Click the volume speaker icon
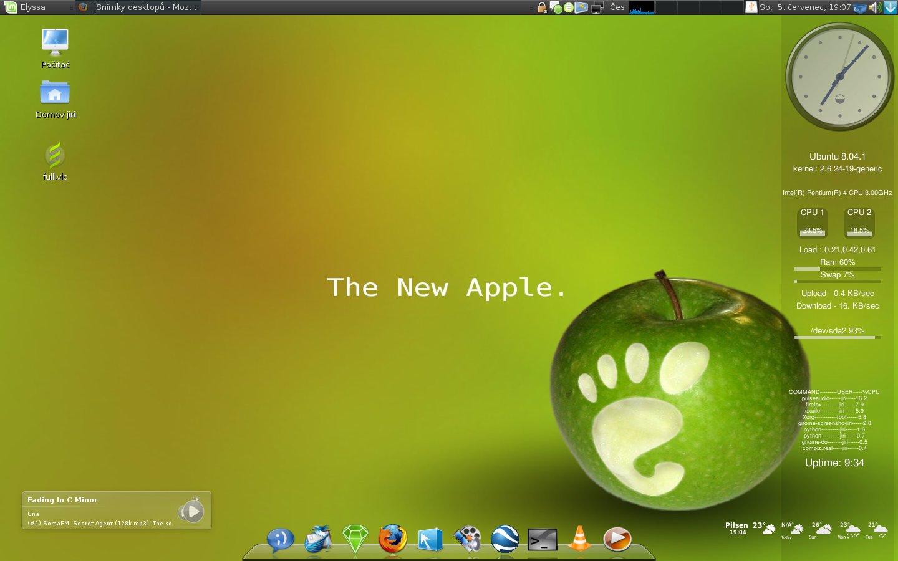The height and width of the screenshot is (561, 898). coord(876,7)
